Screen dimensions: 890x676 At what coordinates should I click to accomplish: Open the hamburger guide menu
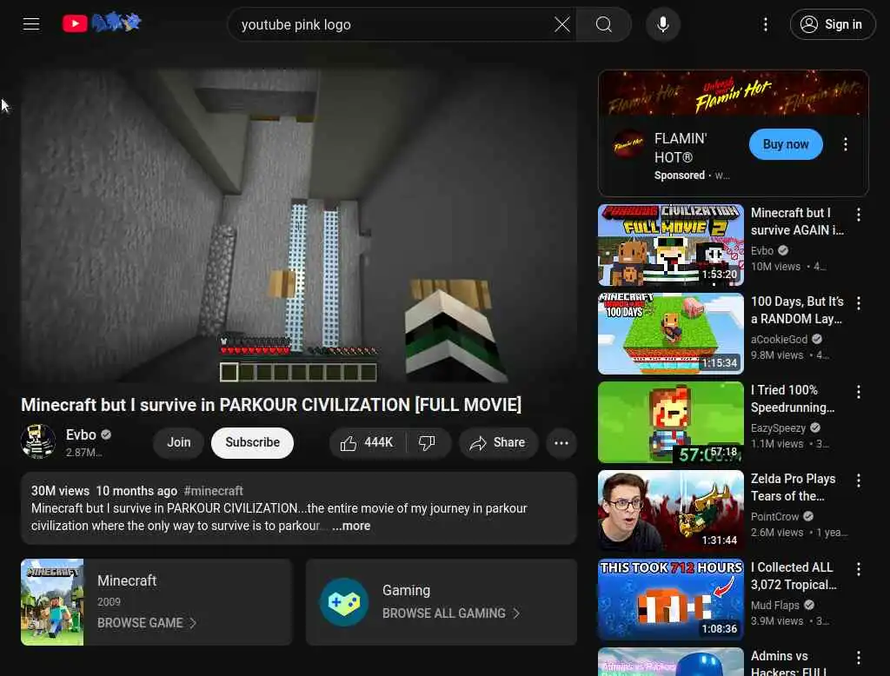[x=31, y=23]
